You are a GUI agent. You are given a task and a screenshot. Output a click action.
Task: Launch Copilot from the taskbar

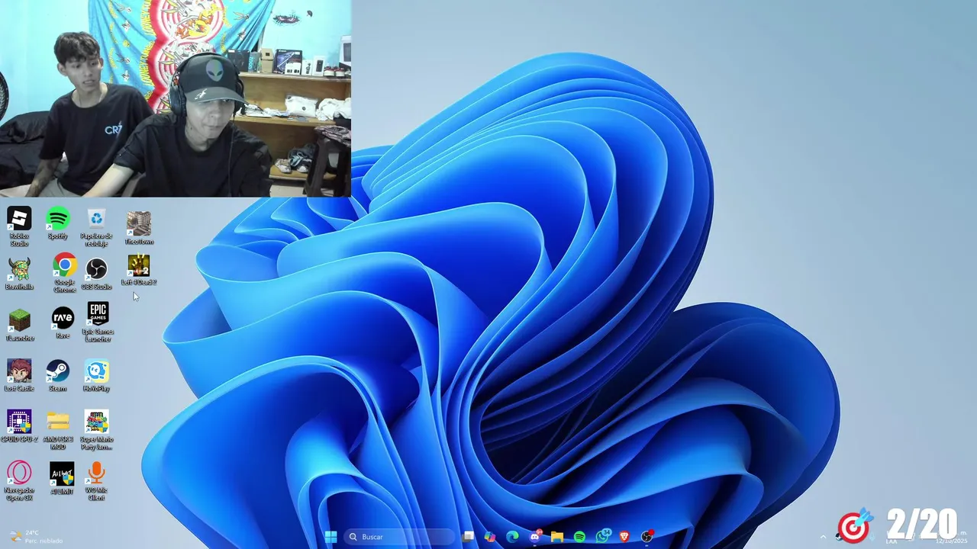[490, 537]
